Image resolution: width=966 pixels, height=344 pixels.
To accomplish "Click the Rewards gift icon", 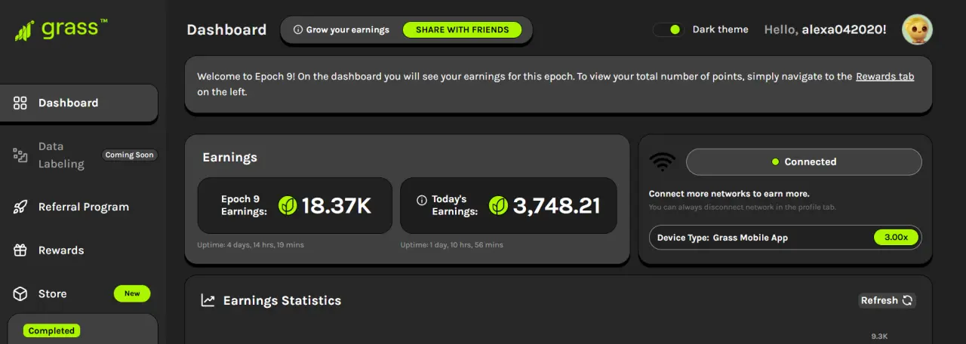I will point(20,250).
